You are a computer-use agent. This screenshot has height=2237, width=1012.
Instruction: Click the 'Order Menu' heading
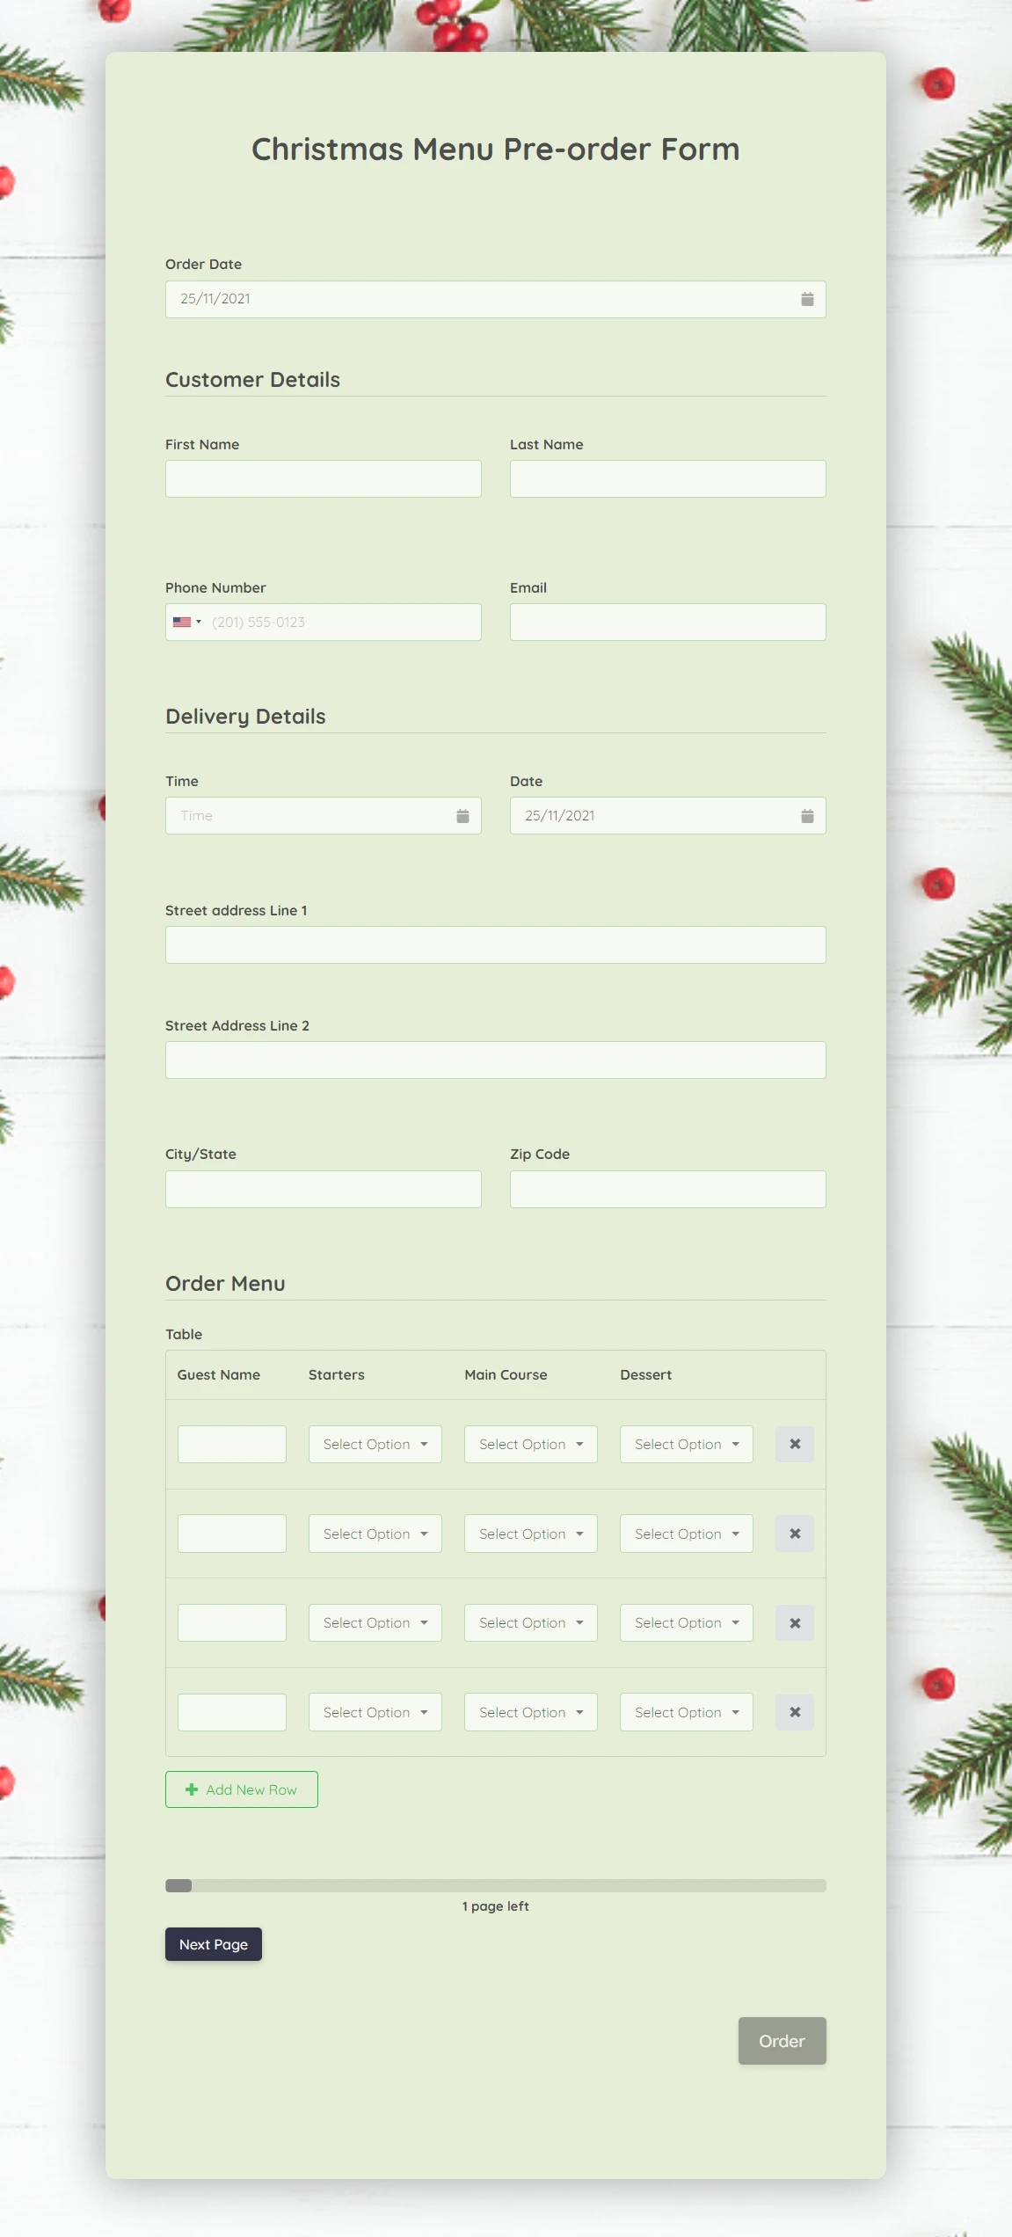point(225,1284)
